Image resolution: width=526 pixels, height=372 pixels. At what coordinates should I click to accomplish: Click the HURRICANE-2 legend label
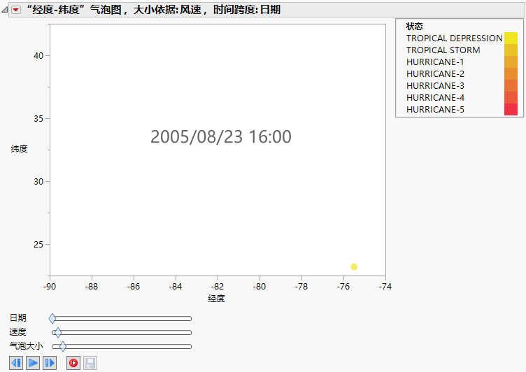coord(435,74)
